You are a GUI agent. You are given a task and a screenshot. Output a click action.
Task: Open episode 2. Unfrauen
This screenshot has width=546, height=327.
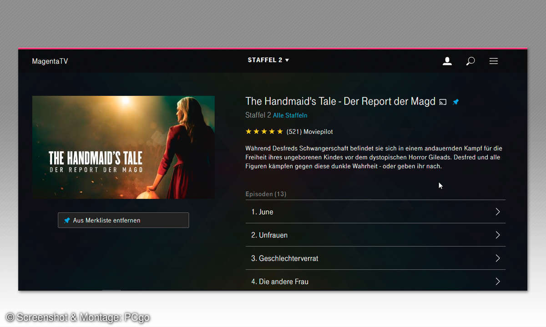375,235
